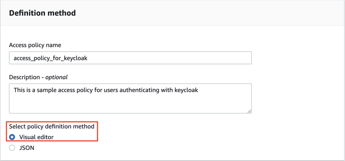The height and width of the screenshot is (161, 345).
Task: Click the word "policy" in the description
Action: (x=82, y=90)
